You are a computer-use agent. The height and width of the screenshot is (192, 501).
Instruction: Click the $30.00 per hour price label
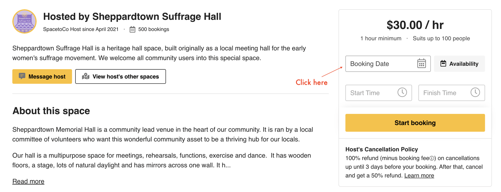click(415, 25)
